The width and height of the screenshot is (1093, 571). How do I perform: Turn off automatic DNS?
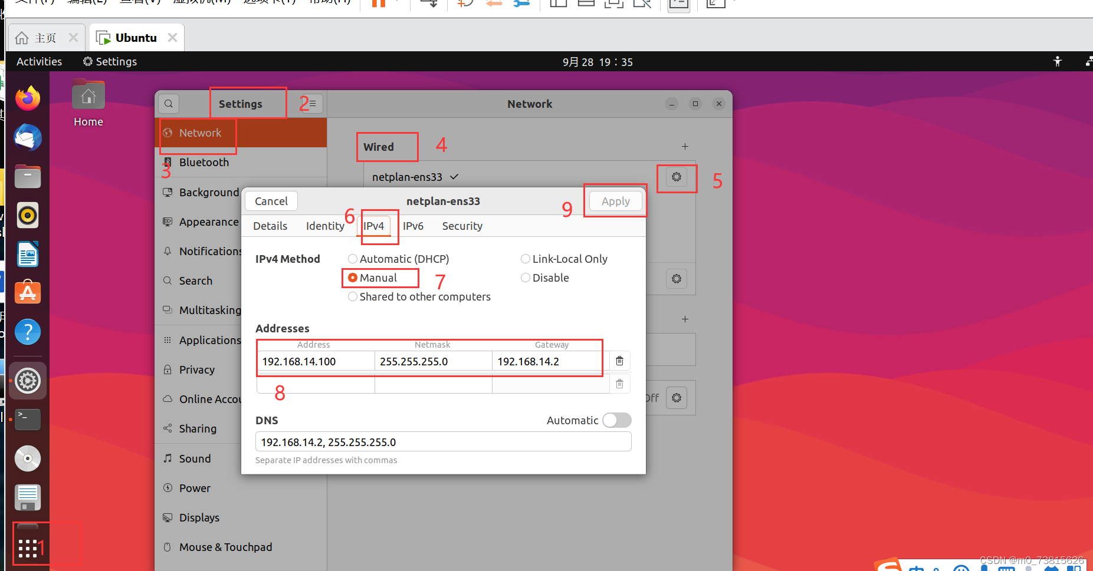coord(616,420)
